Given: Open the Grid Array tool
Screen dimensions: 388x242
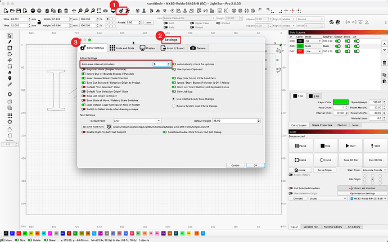Looking at the screenshot, I should click(x=10, y=116).
